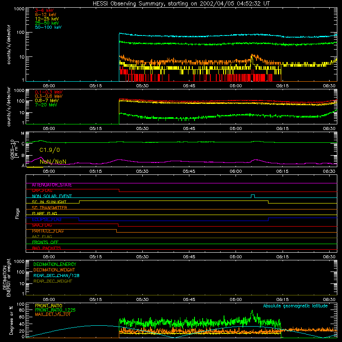Select the ECLIPSE_FLAG label
Screen dimensions: 342x342
click(x=47, y=219)
